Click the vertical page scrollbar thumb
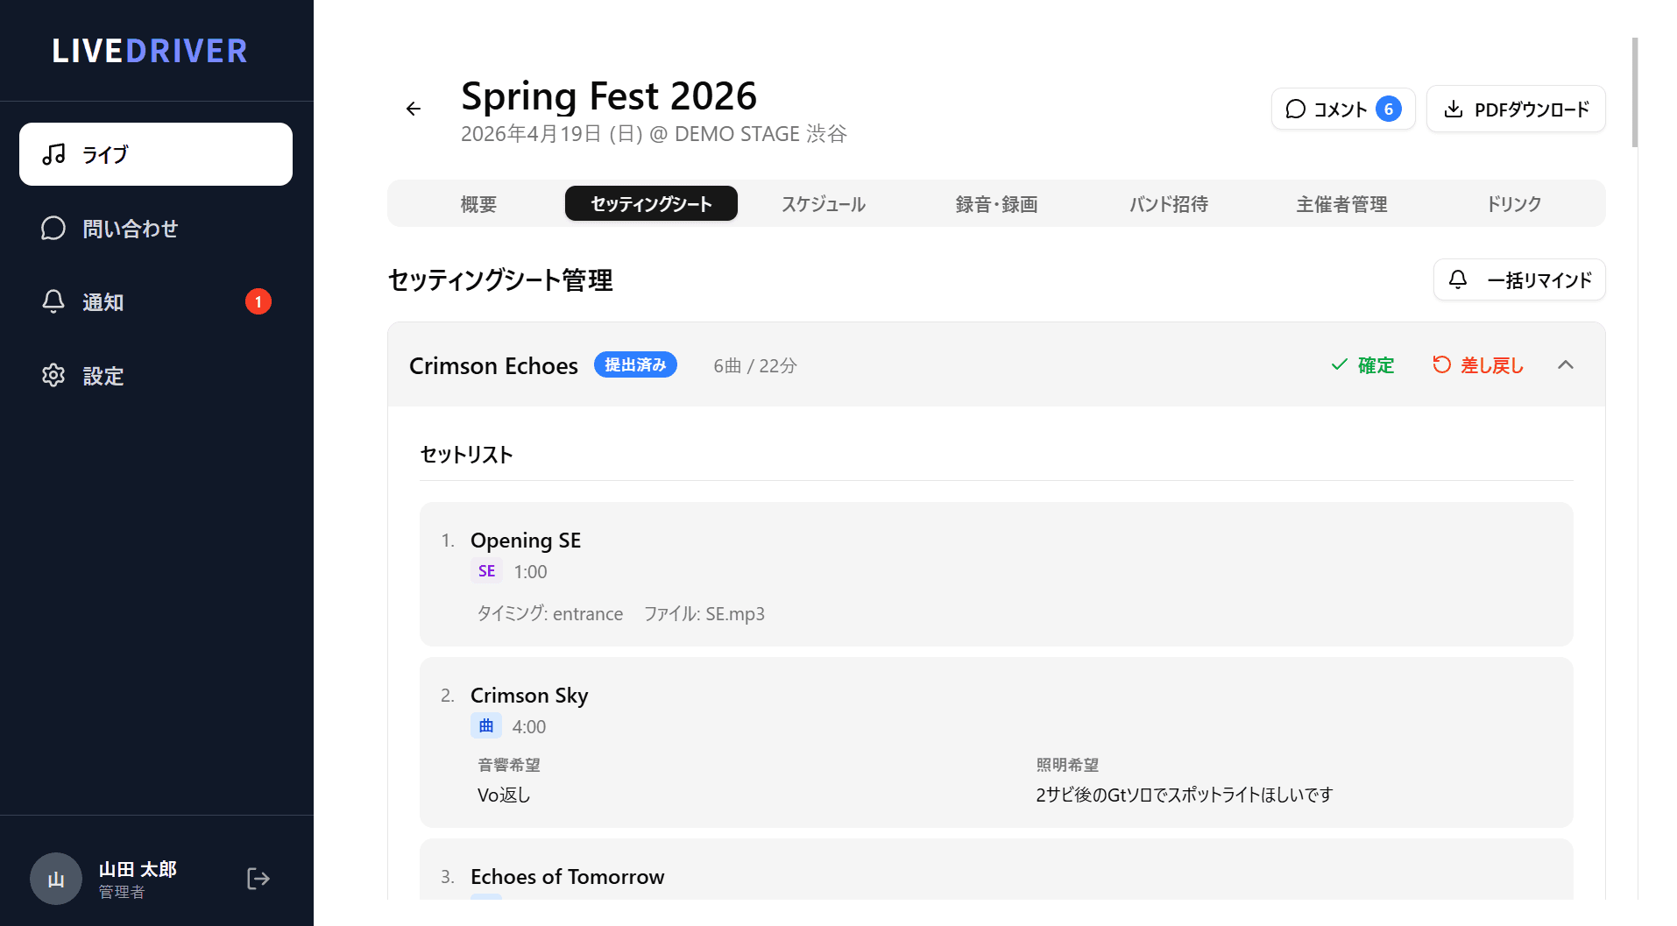1677x926 pixels. (1635, 92)
